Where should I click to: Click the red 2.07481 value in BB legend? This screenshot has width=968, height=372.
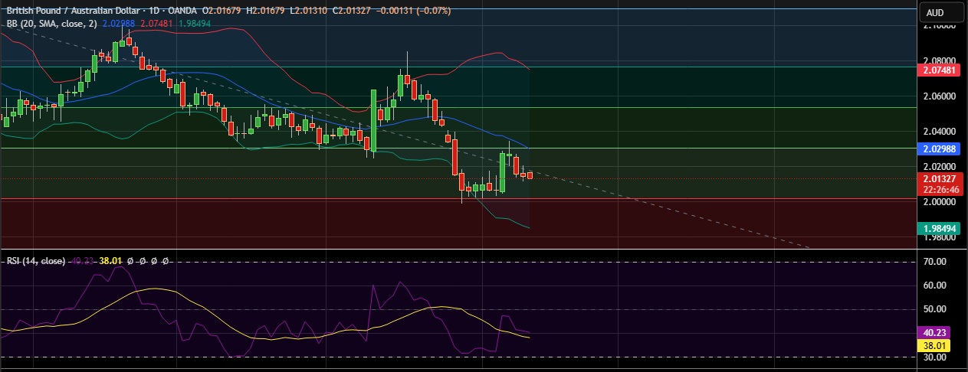[156, 24]
